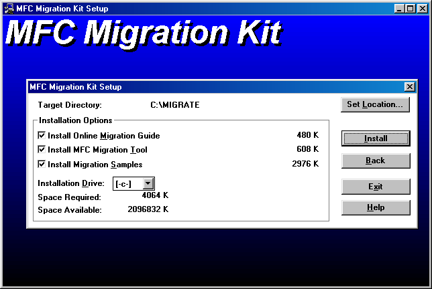Close the outer MFC Migration Kit Setup window
Screen dimensions: 432x289
click(x=422, y=9)
